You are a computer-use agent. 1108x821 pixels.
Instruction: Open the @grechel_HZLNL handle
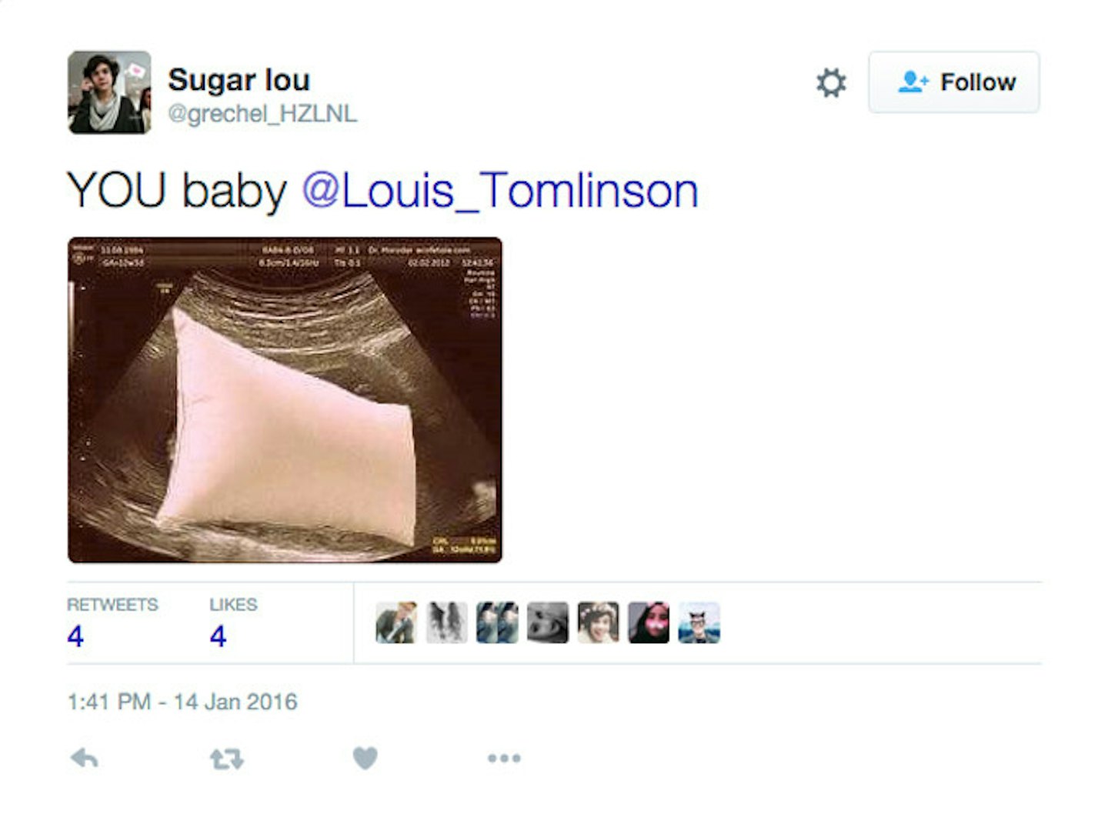click(x=262, y=114)
